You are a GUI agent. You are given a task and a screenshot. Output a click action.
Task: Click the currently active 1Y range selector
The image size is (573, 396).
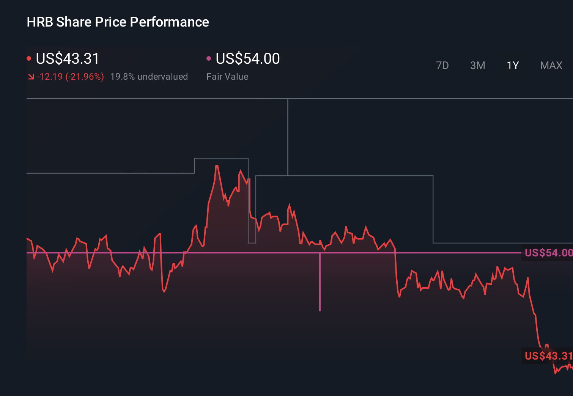[513, 65]
